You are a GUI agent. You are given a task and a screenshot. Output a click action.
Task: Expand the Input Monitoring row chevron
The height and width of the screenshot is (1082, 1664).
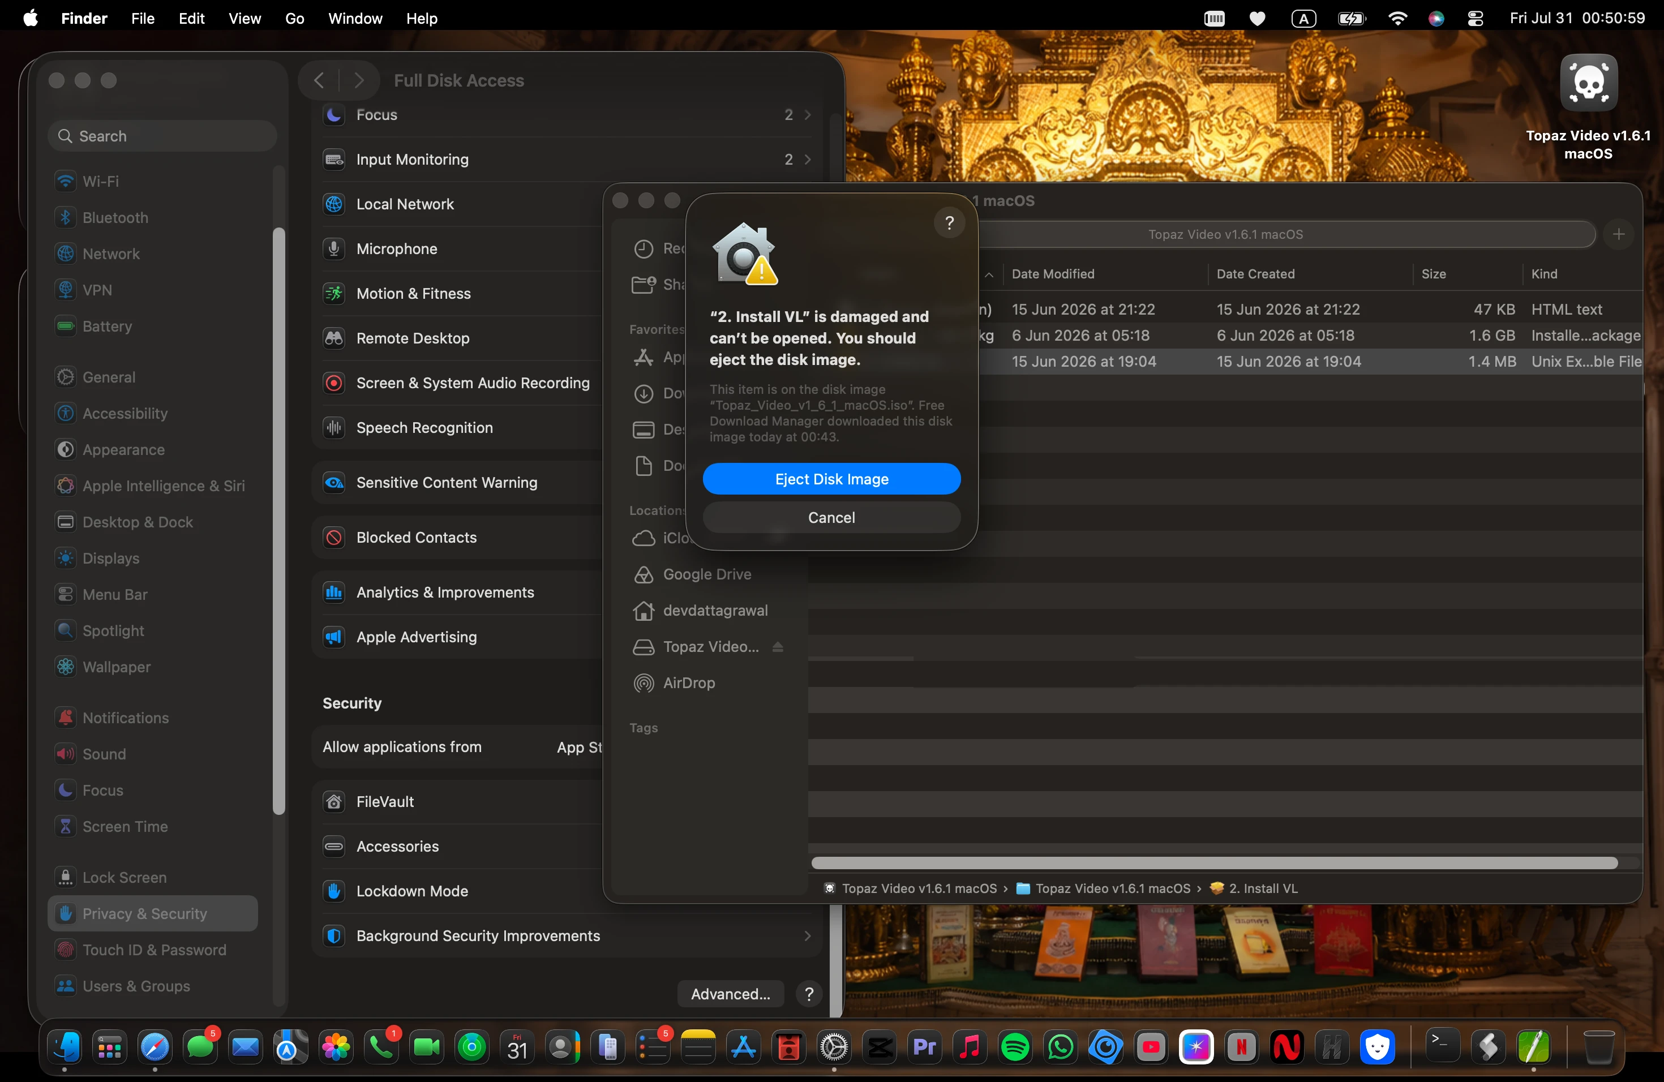coord(808,160)
